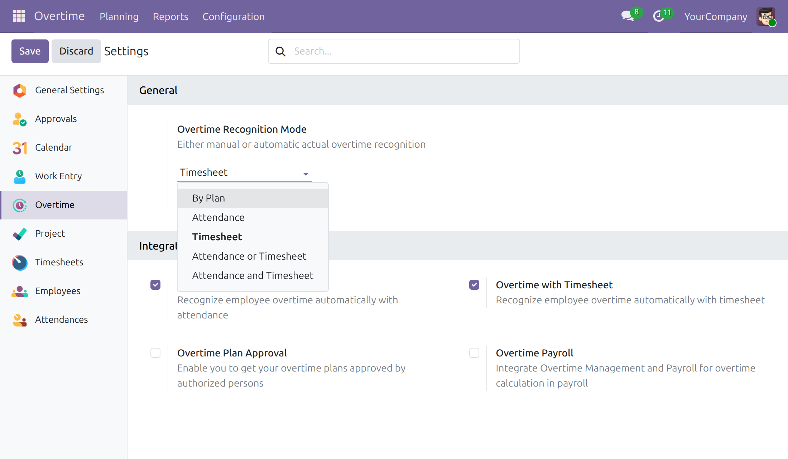The width and height of the screenshot is (788, 459).
Task: Click the Overtime app title
Action: pyautogui.click(x=59, y=16)
